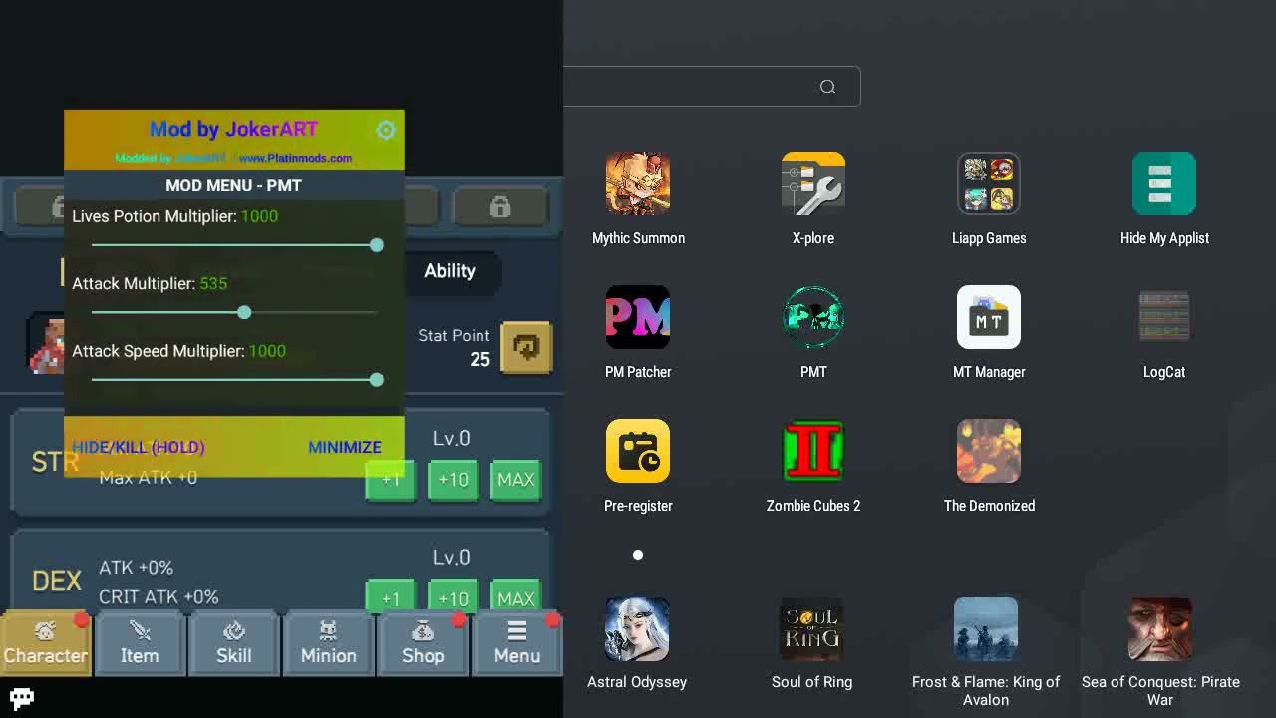Open the game Menu tab
Image resolution: width=1276 pixels, height=718 pixels.
pos(517,643)
